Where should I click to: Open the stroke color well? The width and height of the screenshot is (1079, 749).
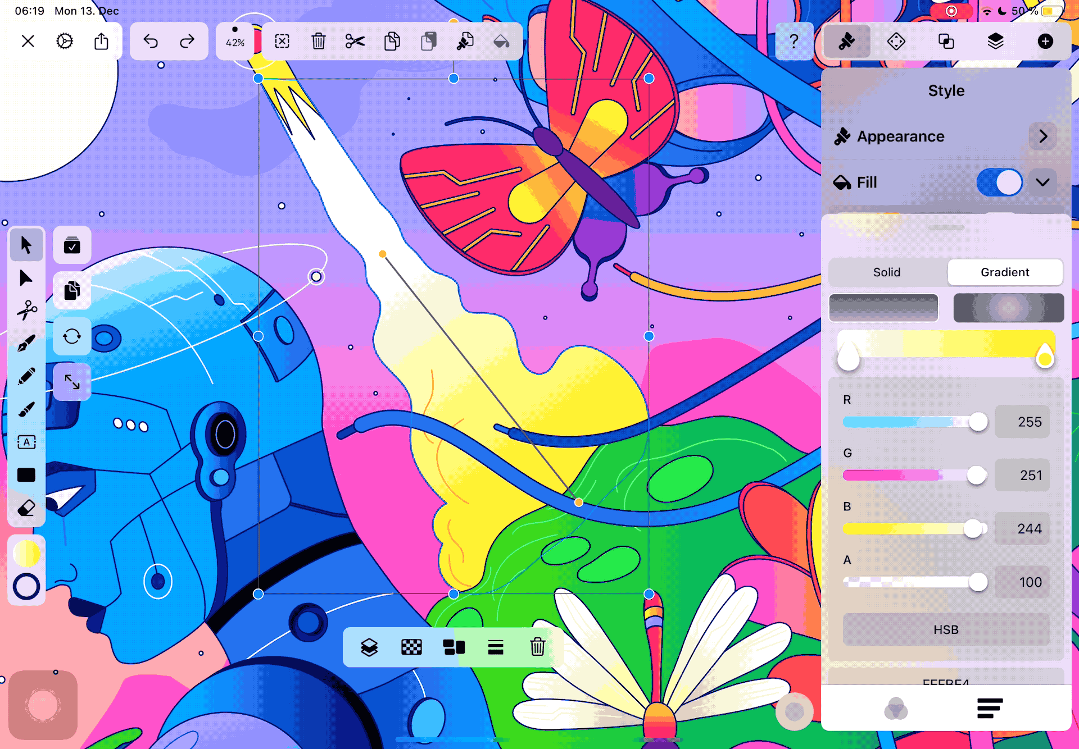tap(26, 587)
